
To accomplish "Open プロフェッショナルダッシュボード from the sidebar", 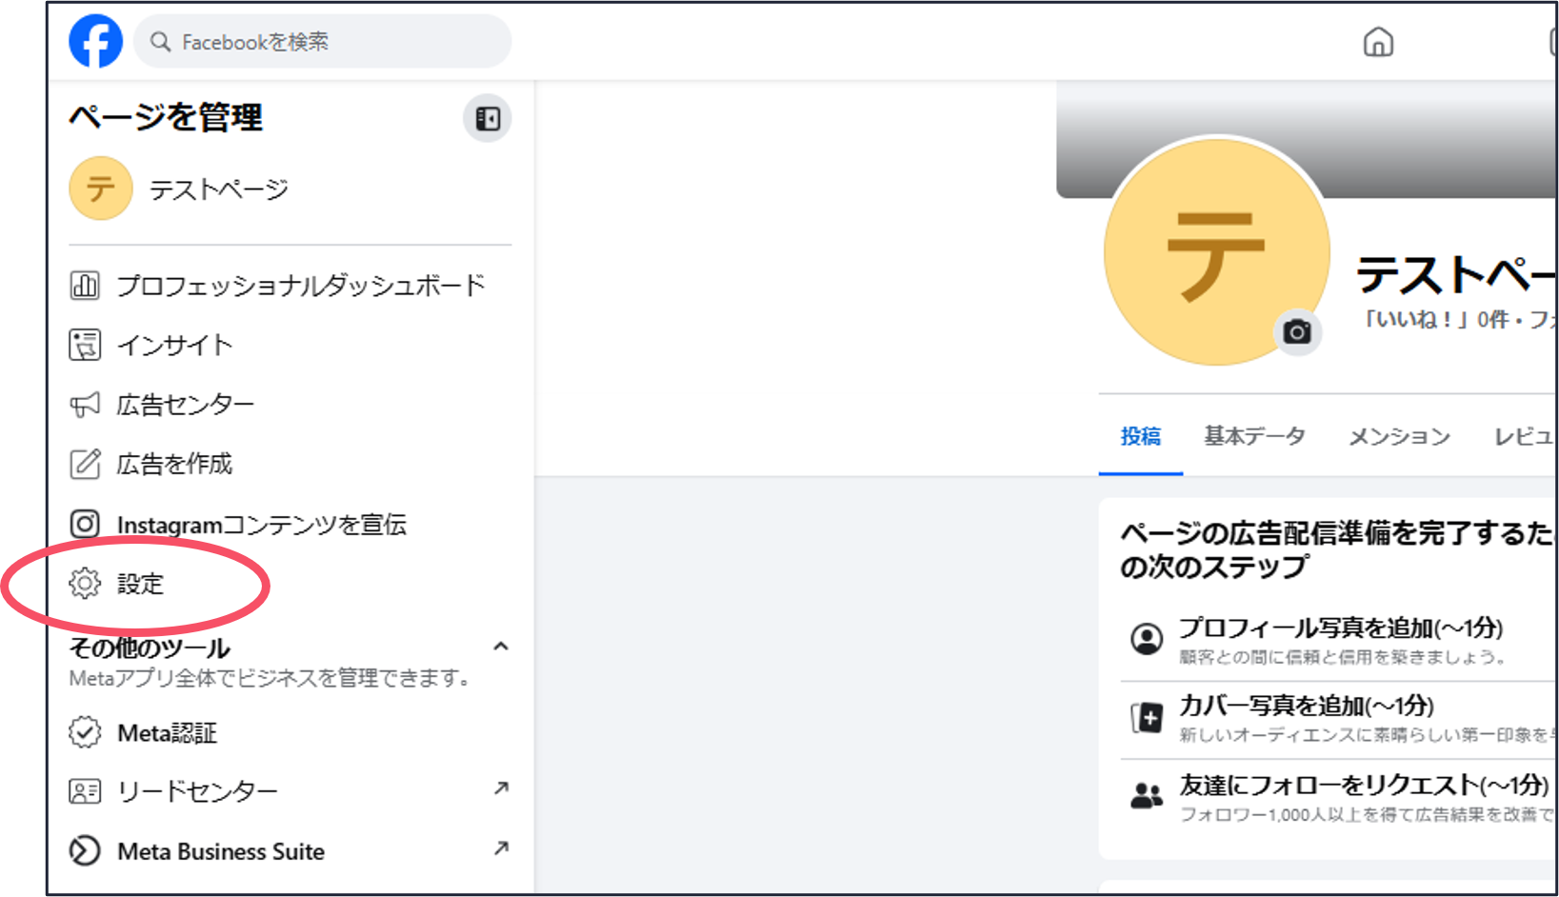I will click(x=300, y=286).
